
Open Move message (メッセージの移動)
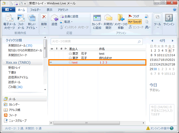(x=121, y=22)
